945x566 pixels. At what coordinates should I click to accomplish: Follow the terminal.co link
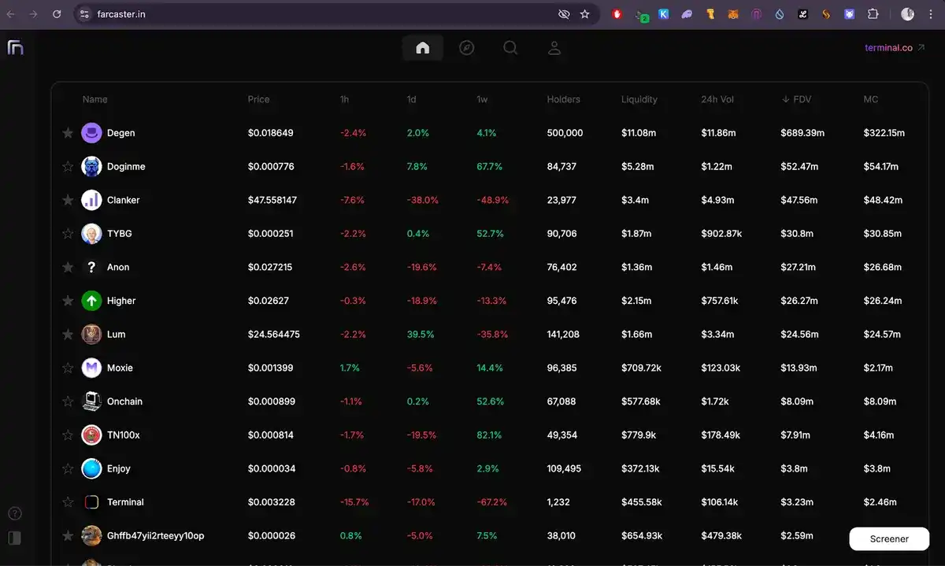(895, 48)
